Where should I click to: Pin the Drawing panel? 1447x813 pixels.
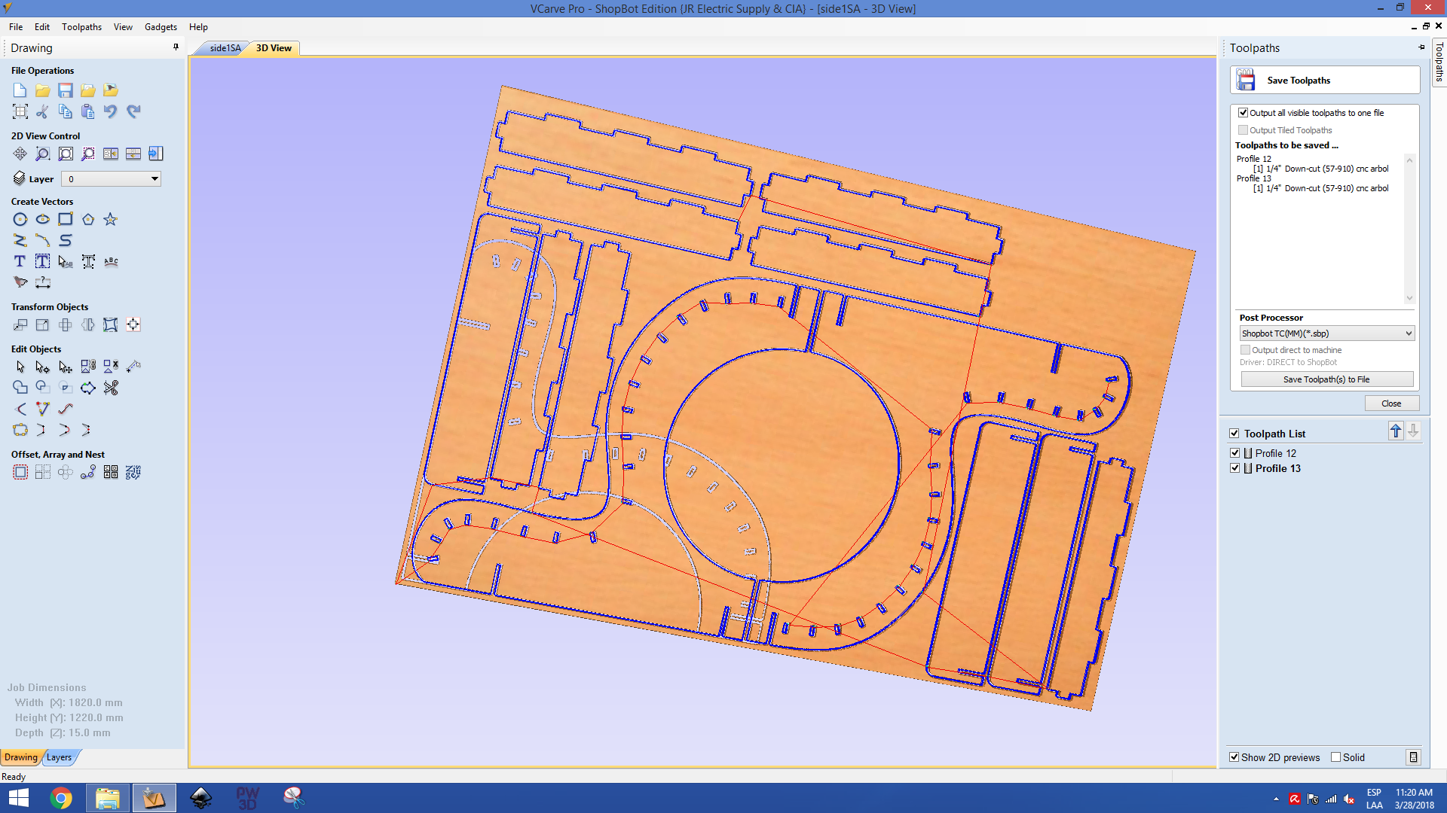(x=176, y=47)
